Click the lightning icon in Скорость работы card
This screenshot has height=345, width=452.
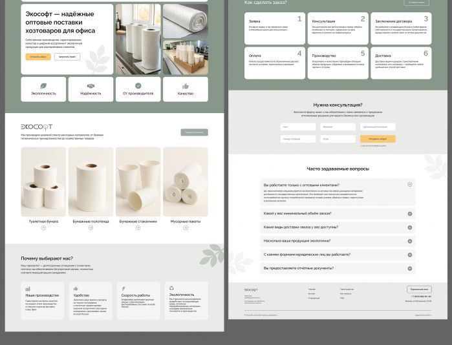[x=124, y=289]
